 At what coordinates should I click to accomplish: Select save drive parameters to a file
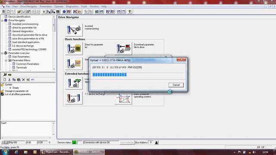point(28,38)
